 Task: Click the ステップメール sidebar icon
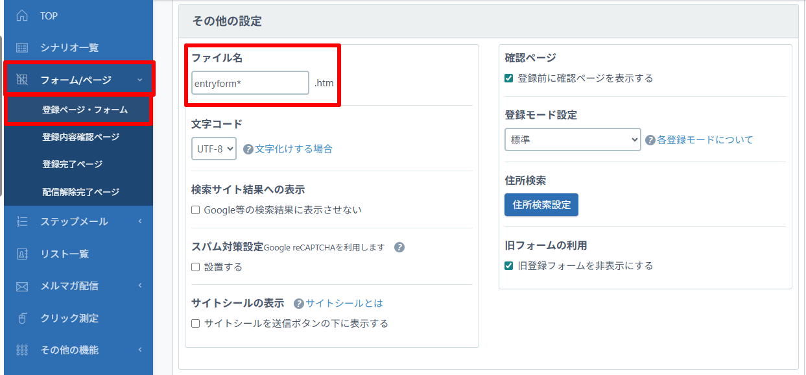pos(22,221)
